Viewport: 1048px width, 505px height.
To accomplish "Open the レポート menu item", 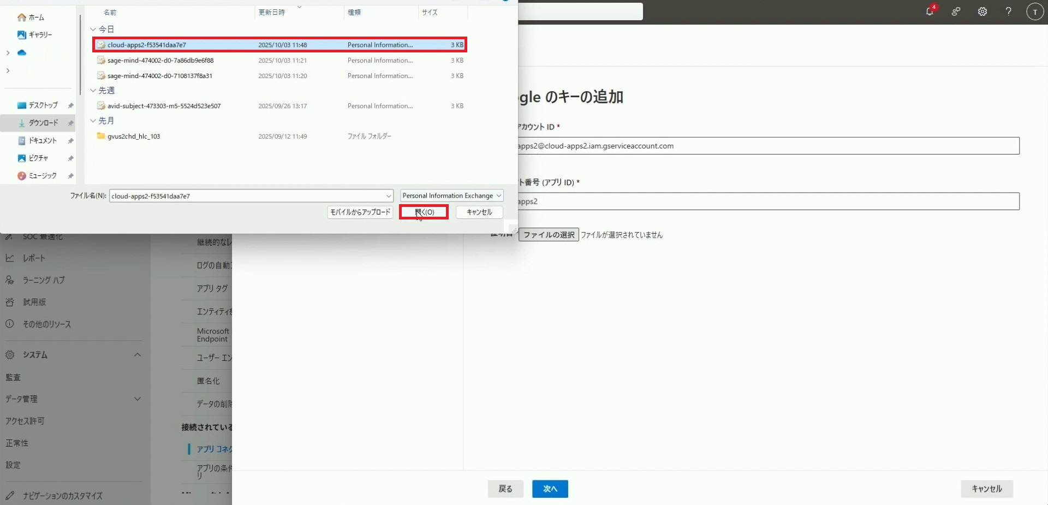I will [x=34, y=258].
